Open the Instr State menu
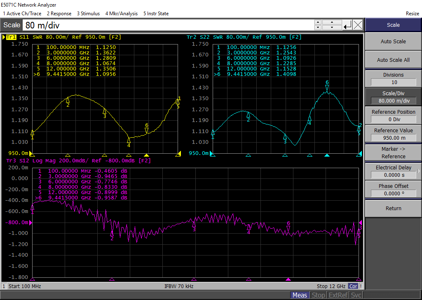This screenshot has height=300, width=422. (156, 14)
